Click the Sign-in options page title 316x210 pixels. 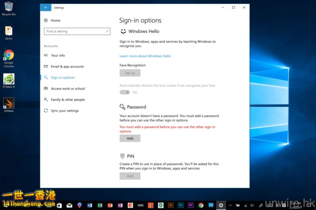tap(140, 20)
